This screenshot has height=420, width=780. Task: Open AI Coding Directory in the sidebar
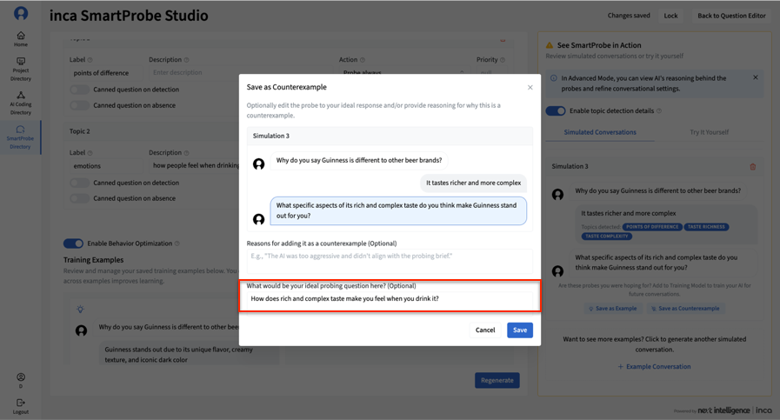coord(20,103)
